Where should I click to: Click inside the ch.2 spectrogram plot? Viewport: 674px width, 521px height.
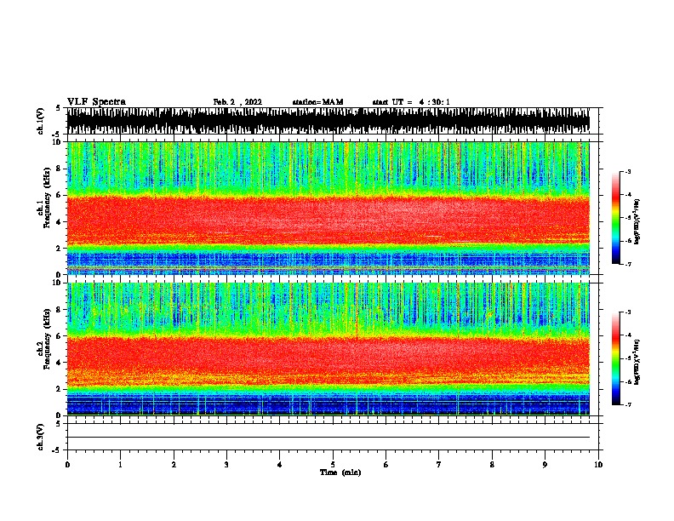tap(328, 349)
